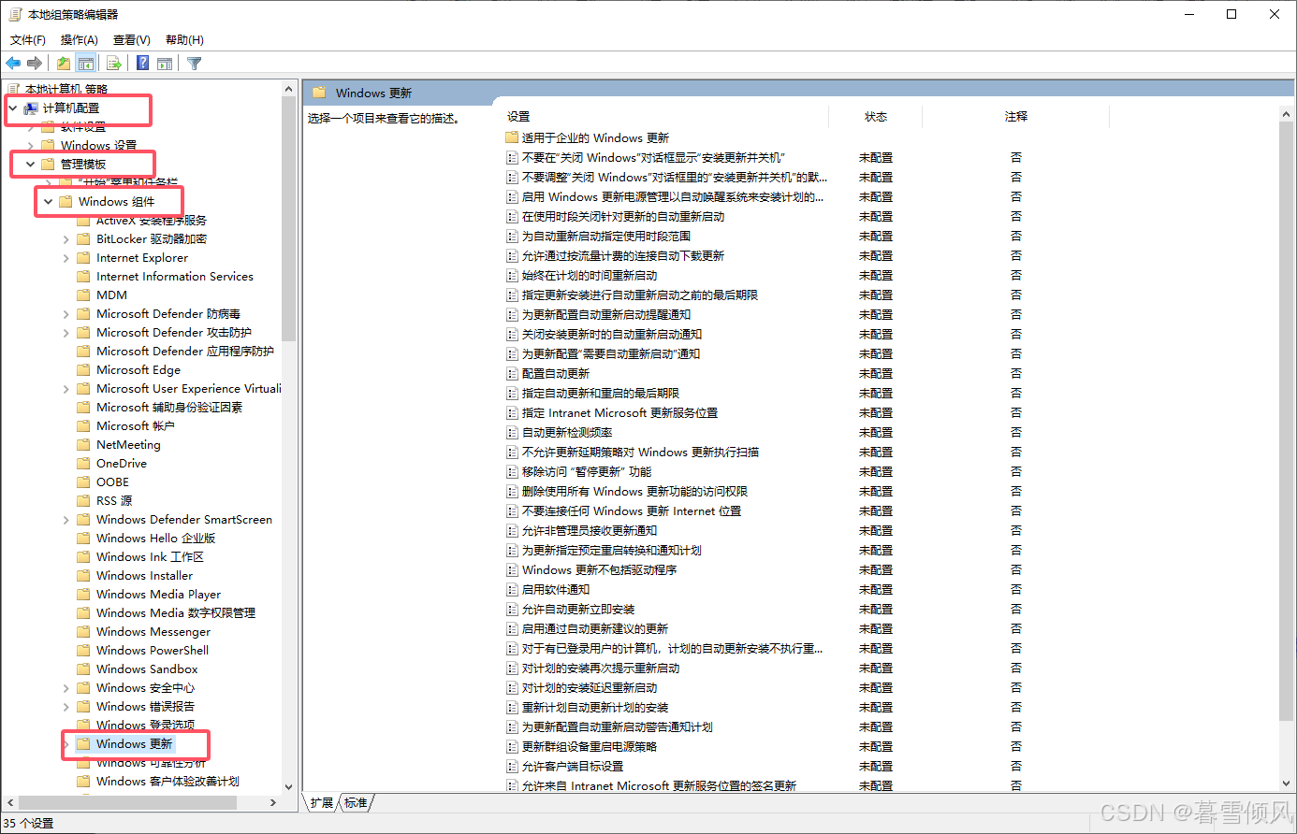Switch to the 标准 tab
Screen dimensions: 1297x834
click(356, 803)
